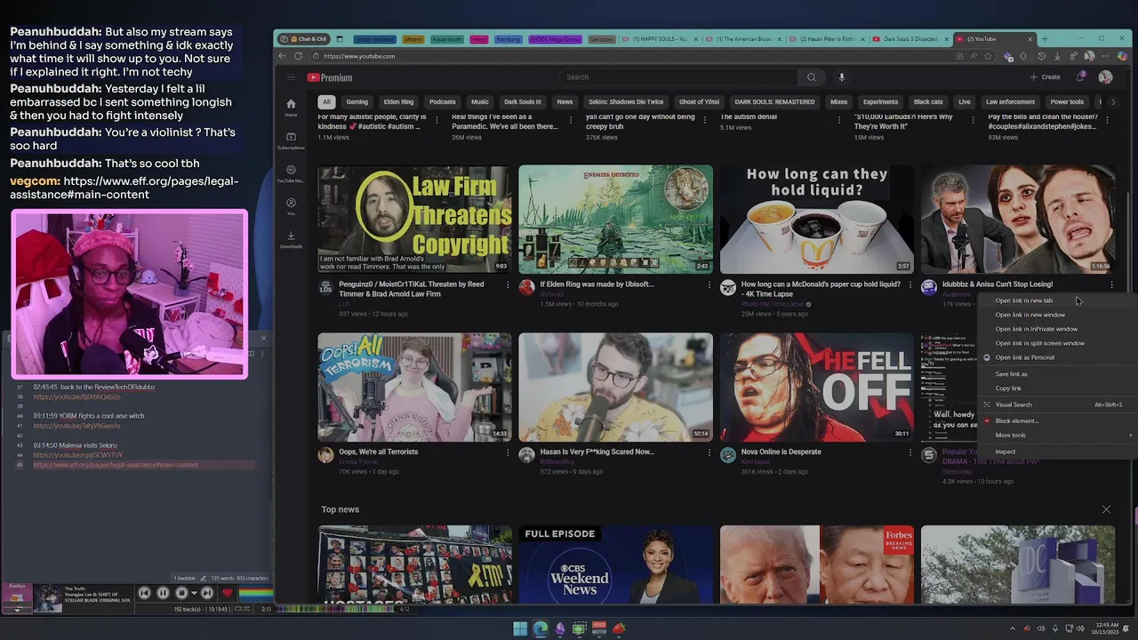The width and height of the screenshot is (1138, 640).
Task: Select the Podcasts category chip
Action: click(x=442, y=102)
